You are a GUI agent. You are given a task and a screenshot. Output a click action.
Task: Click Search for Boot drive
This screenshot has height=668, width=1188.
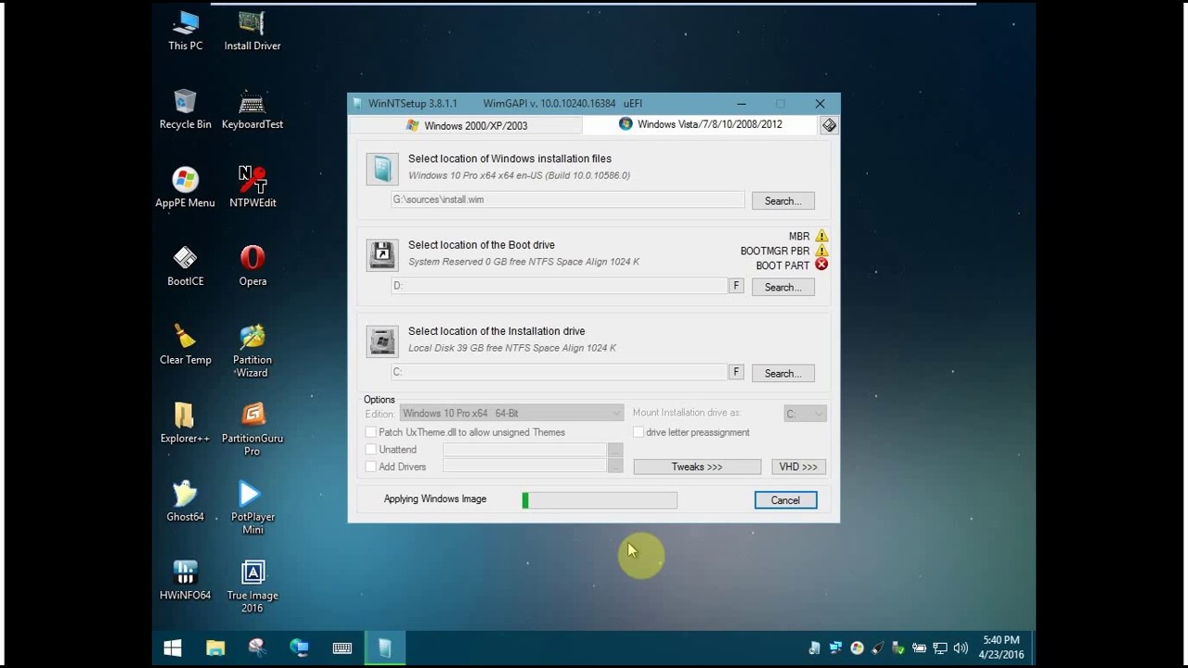[x=783, y=287]
